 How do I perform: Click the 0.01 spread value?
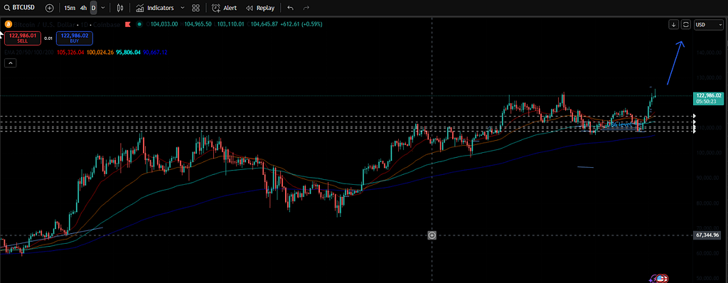click(x=48, y=38)
